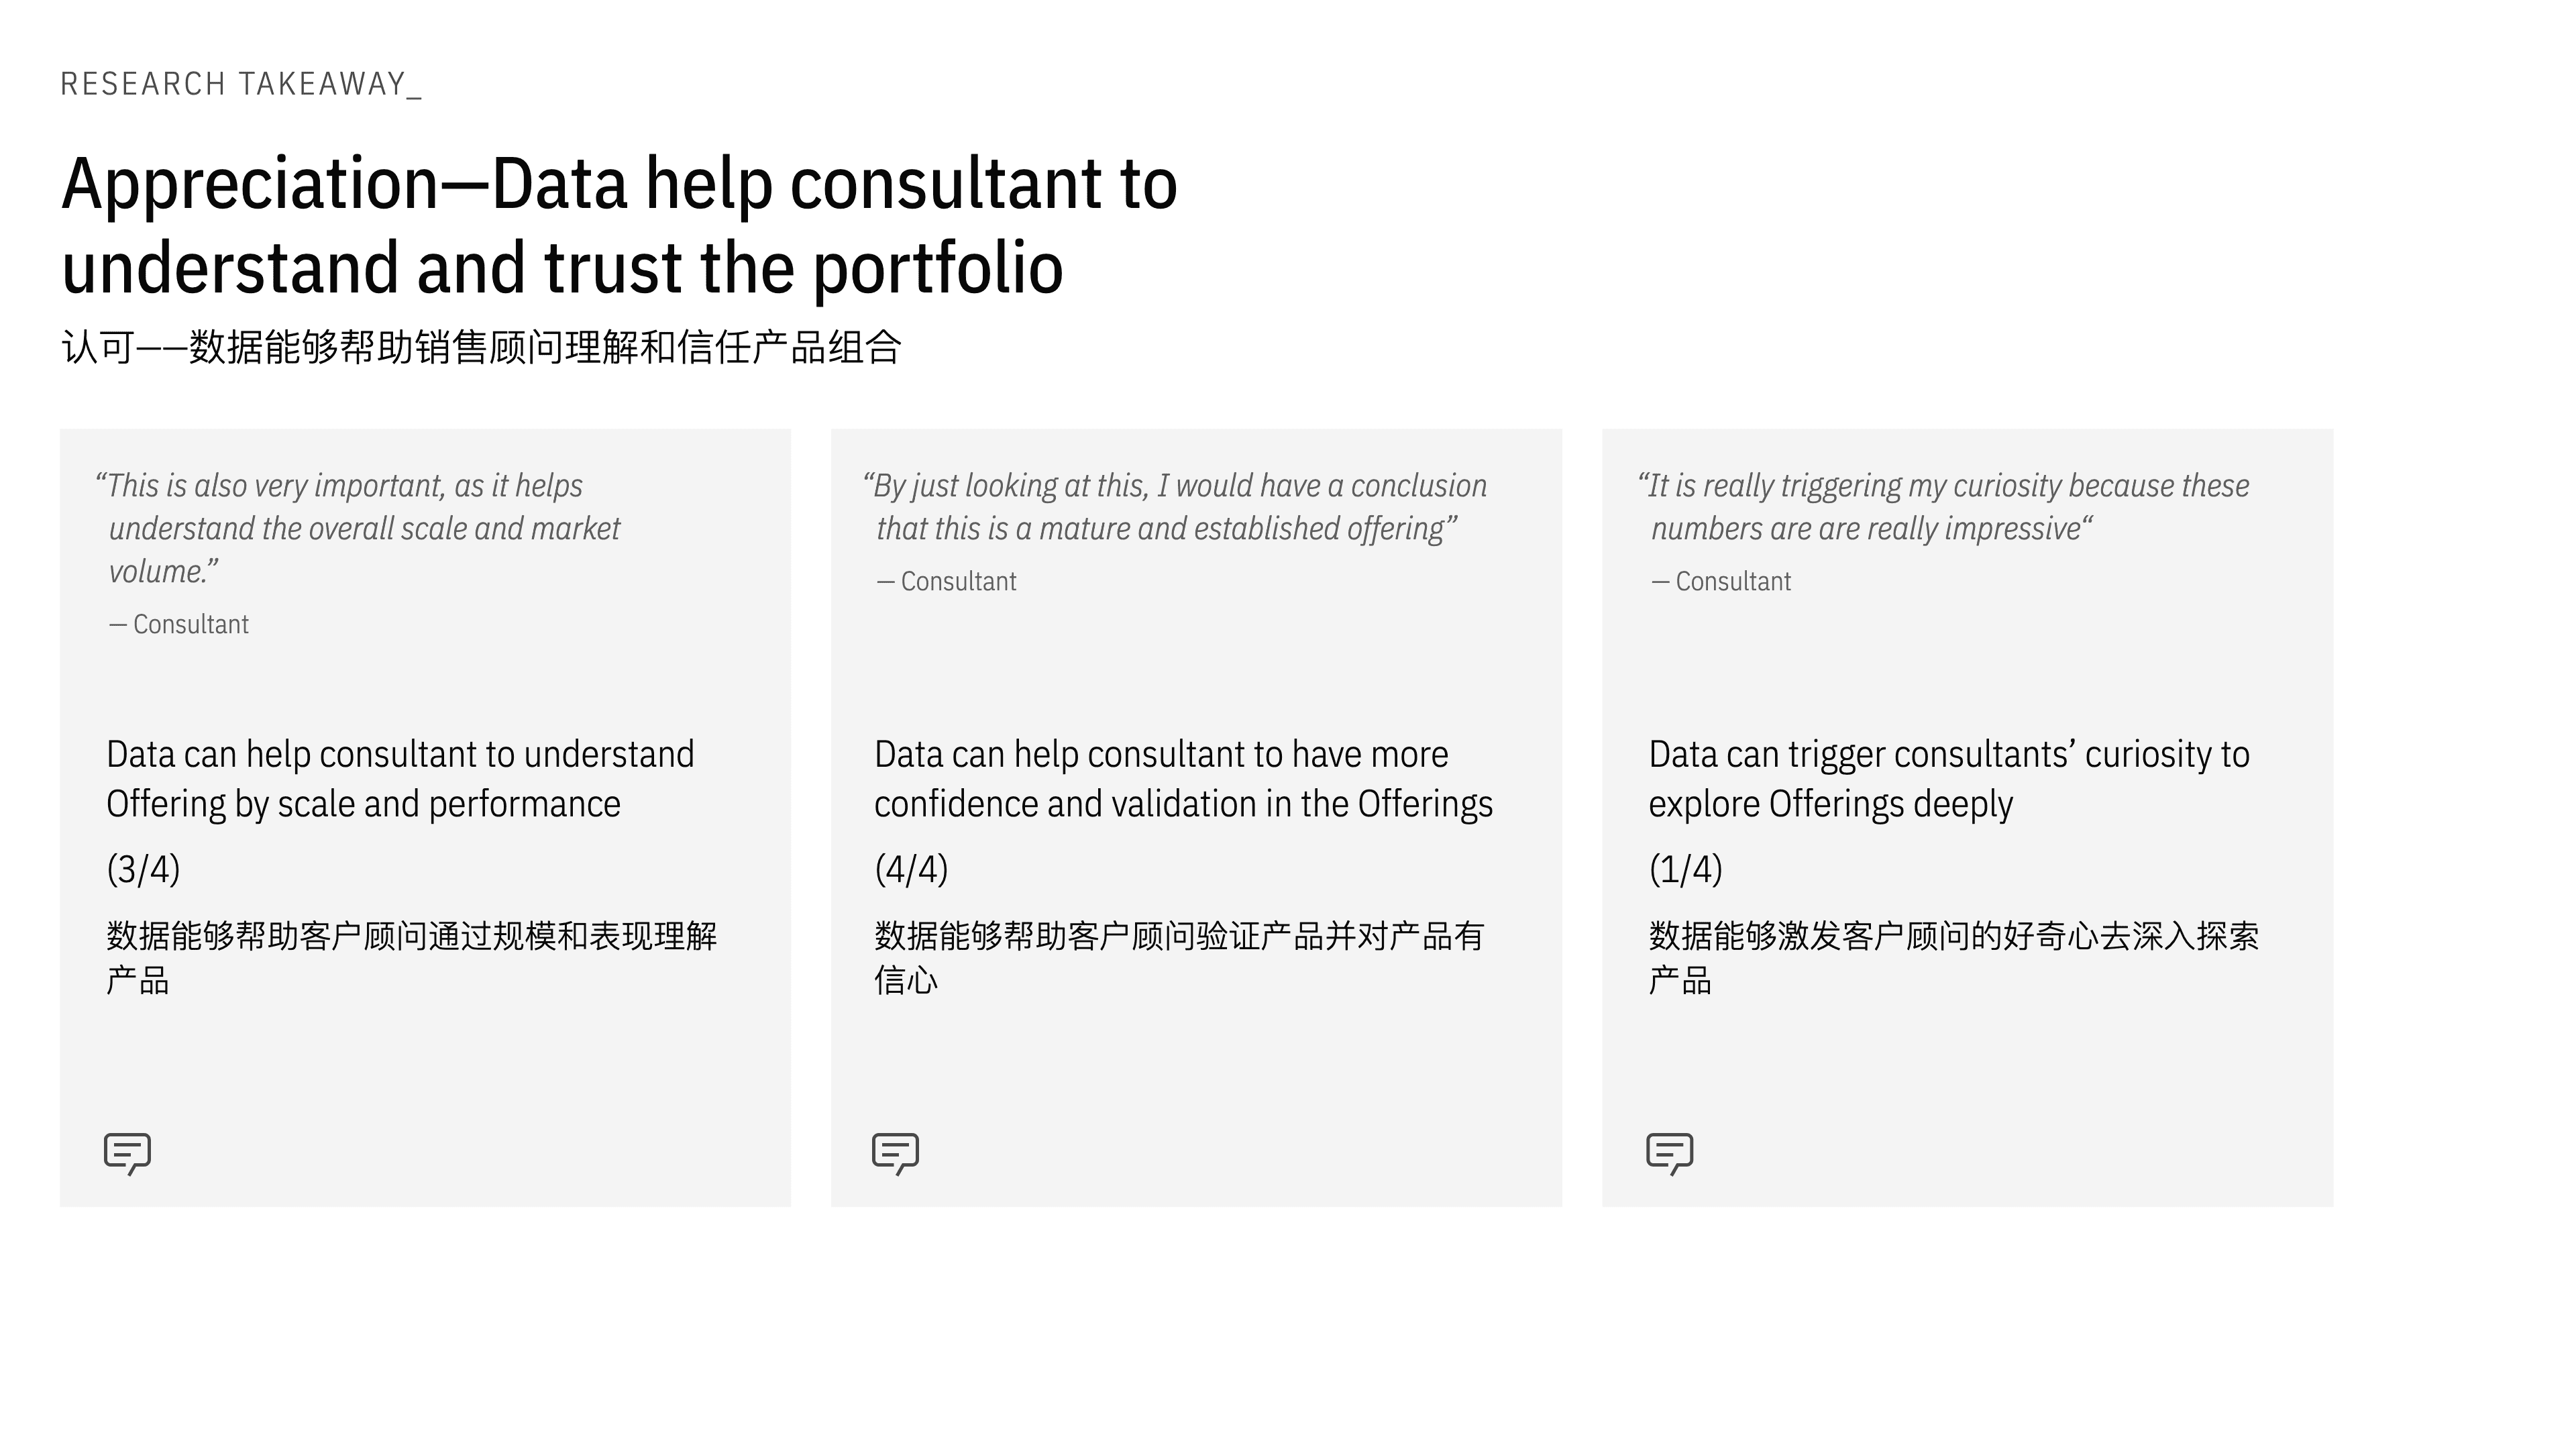2576x1449 pixels.
Task: Click the title starting 'Appreciation—Data help consultant'
Action: coord(619,225)
